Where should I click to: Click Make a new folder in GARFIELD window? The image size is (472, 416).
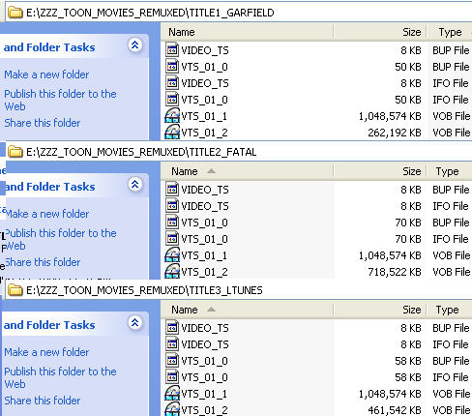pos(46,74)
